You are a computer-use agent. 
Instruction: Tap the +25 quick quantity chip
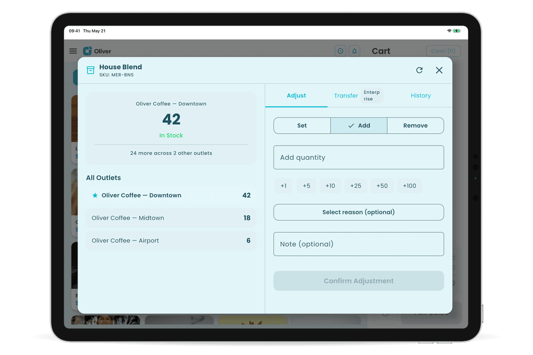click(x=356, y=186)
